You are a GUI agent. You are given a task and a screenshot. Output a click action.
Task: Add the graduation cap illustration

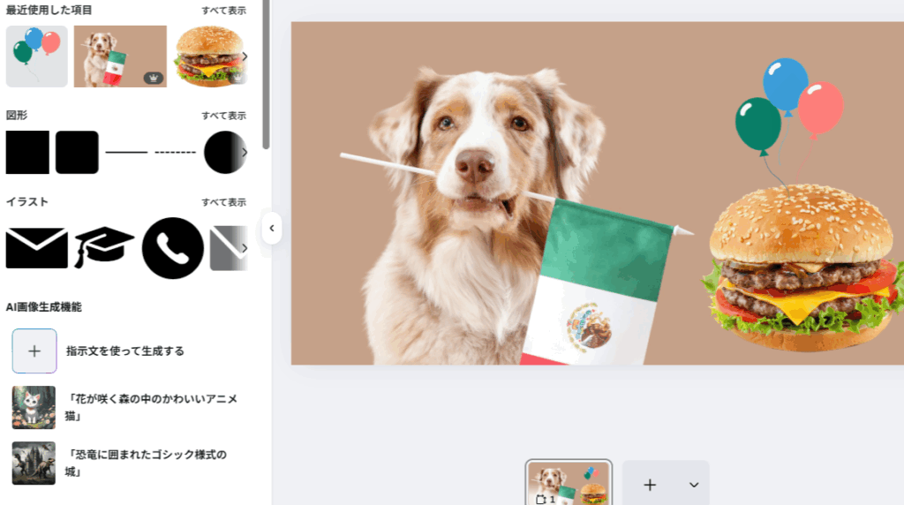[x=104, y=248]
